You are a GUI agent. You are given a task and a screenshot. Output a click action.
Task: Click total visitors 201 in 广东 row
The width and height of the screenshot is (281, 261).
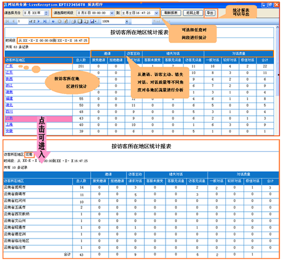[x=81, y=66]
